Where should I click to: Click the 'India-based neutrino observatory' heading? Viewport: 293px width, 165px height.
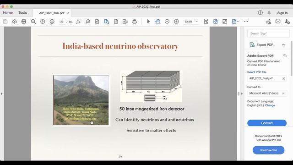(120, 46)
